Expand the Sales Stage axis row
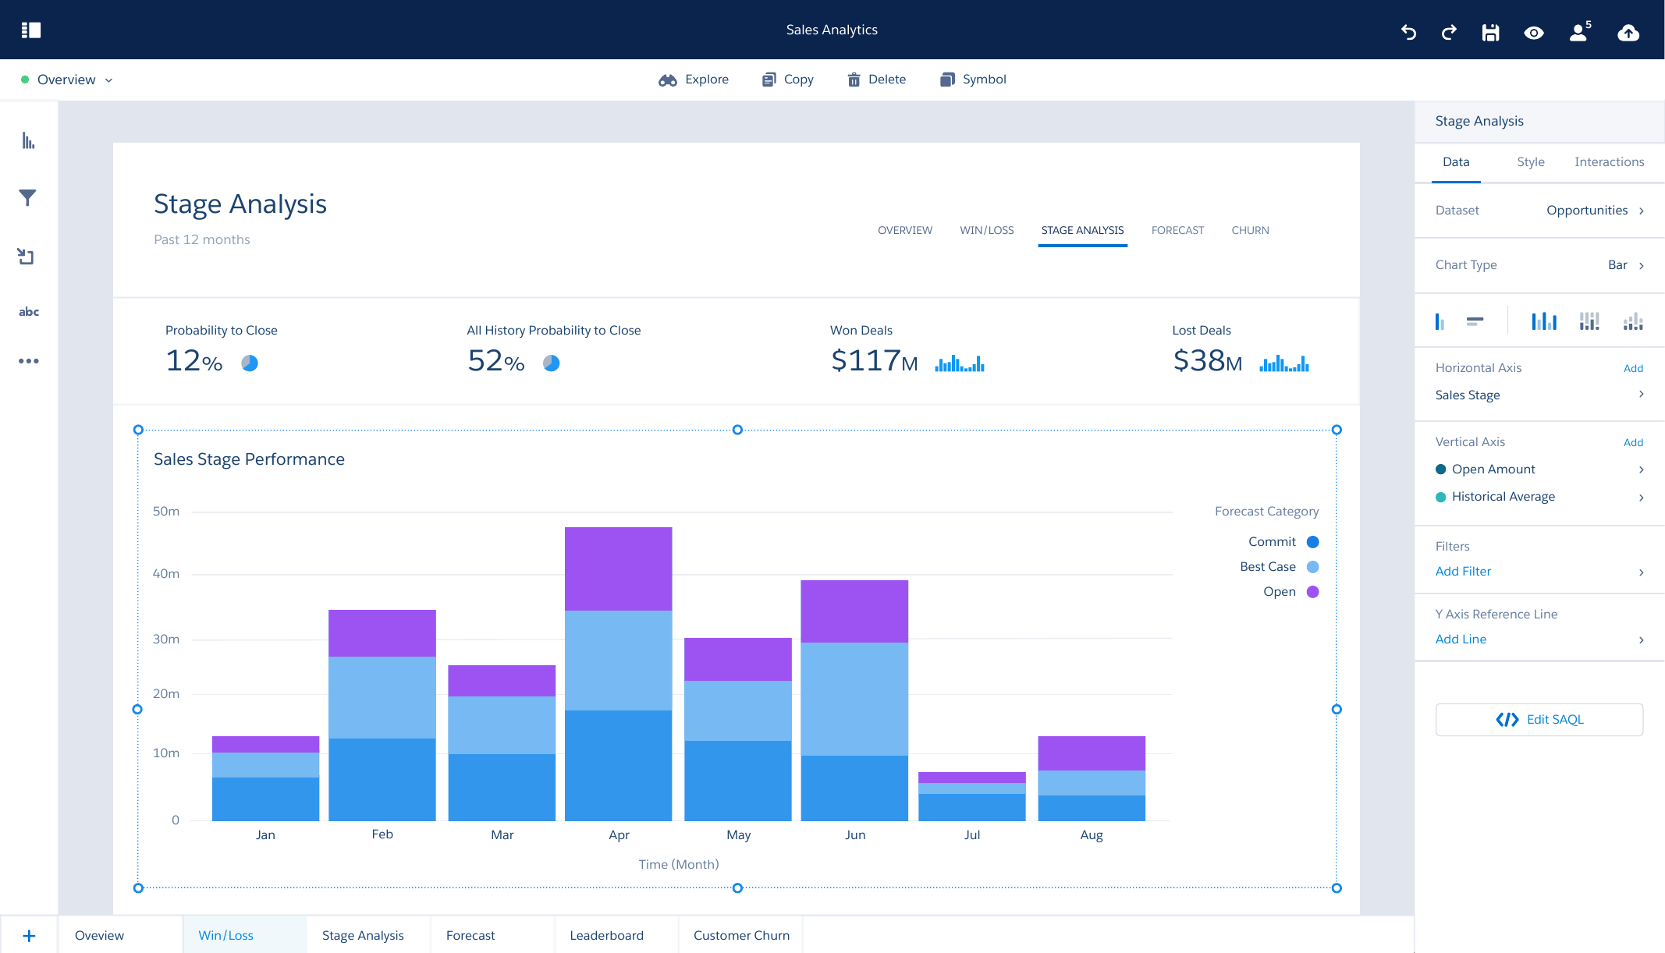The height and width of the screenshot is (953, 1665). 1539,395
